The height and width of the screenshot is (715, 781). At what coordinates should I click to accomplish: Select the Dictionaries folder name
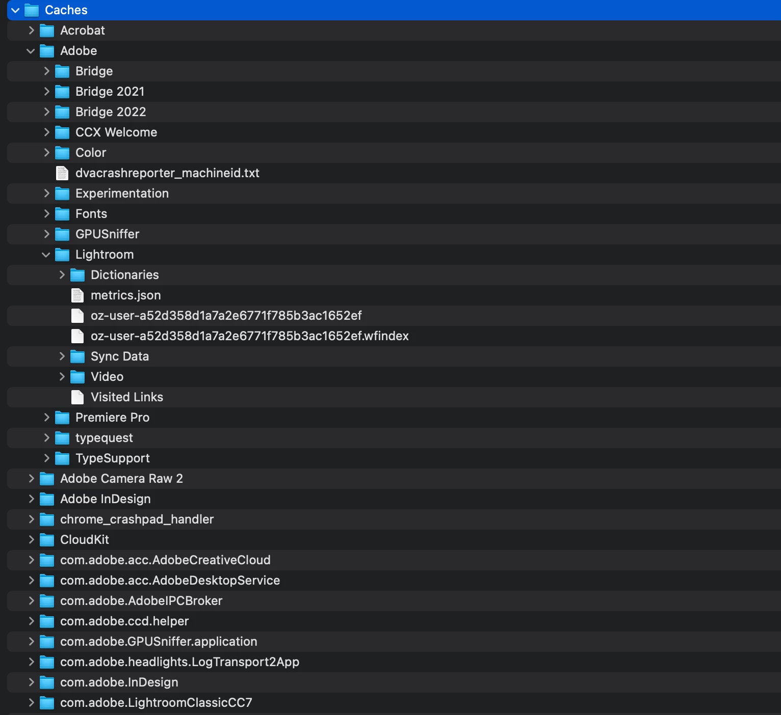(125, 275)
